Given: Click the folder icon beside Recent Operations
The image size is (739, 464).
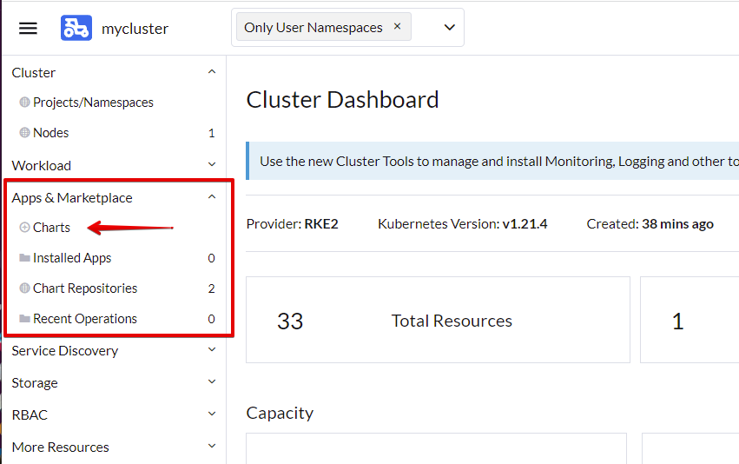Looking at the screenshot, I should 24,318.
